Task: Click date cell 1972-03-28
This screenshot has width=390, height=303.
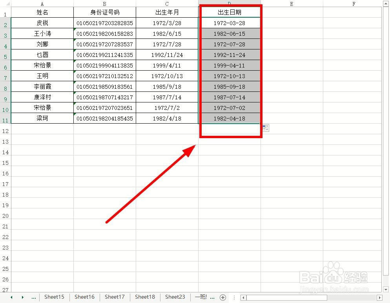Action: pos(229,23)
